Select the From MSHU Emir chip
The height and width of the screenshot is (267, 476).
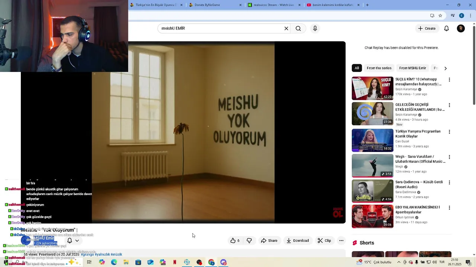[412, 68]
